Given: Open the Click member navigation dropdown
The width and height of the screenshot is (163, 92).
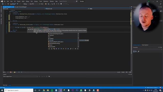Looking at the screenshot, I should (109, 9).
